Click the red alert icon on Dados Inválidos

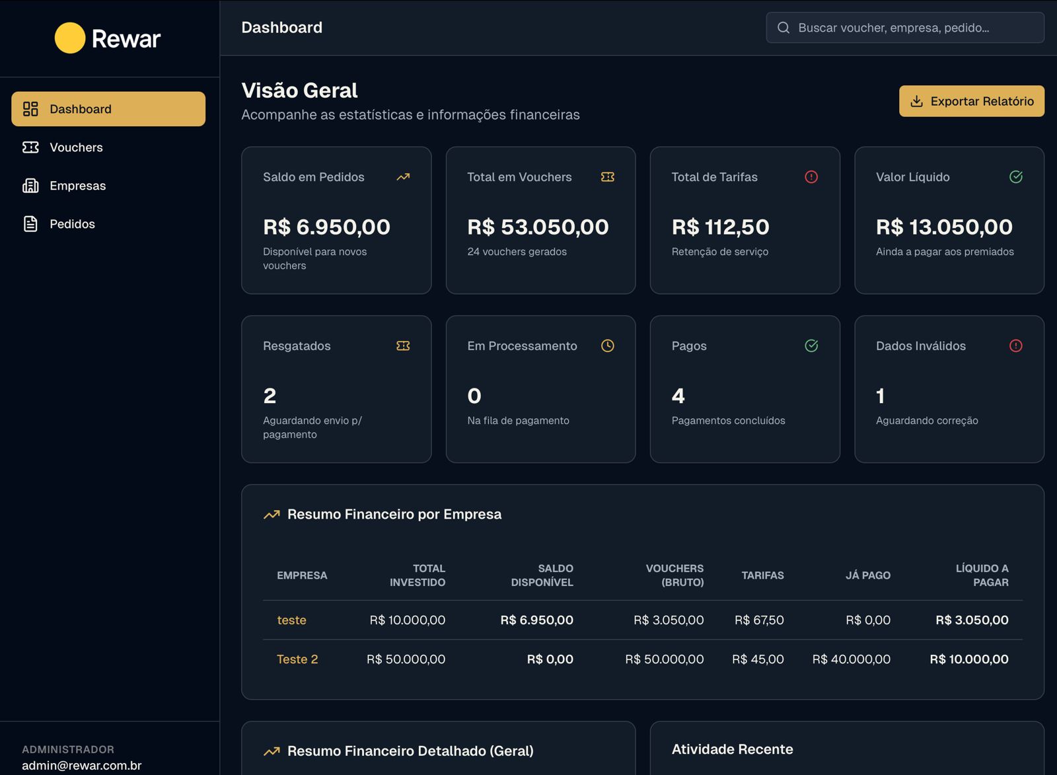[1015, 345]
